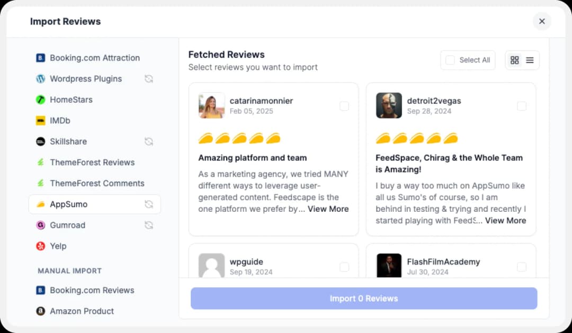
Task: Switch to list view layout
Action: tap(530, 60)
